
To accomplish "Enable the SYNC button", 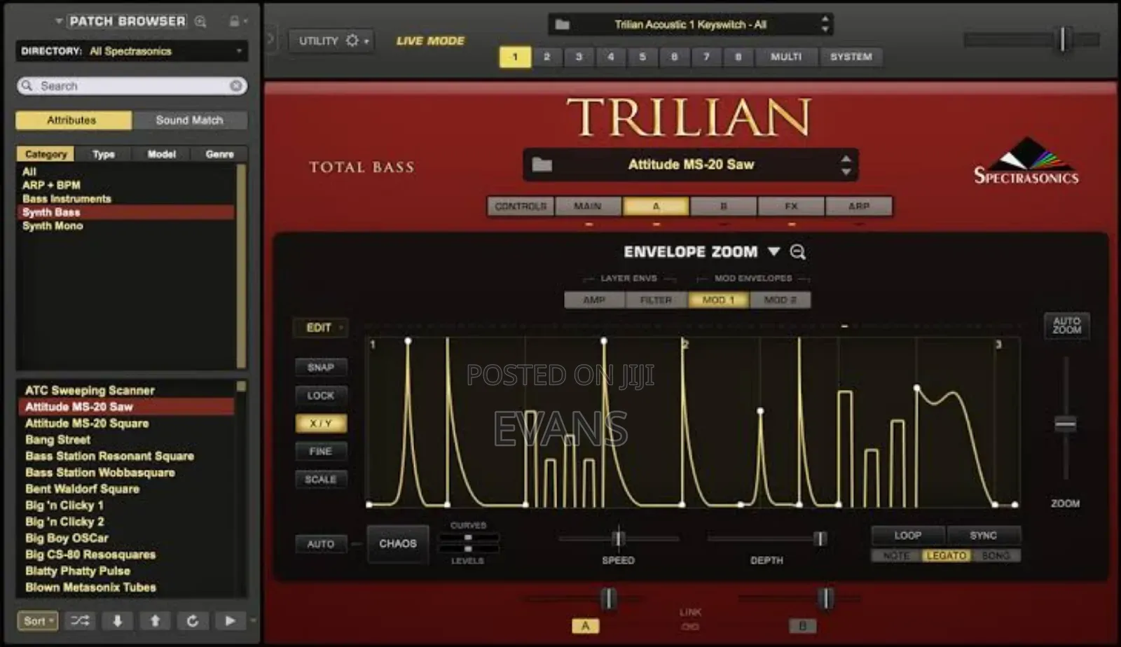I will click(983, 535).
